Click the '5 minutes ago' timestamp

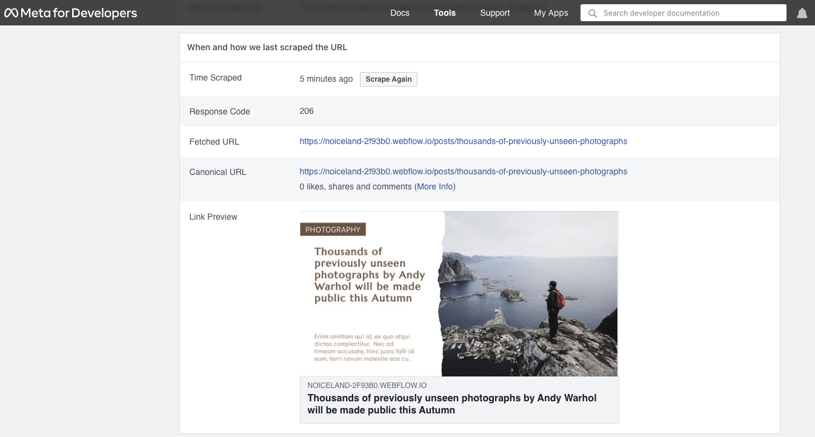coord(326,79)
